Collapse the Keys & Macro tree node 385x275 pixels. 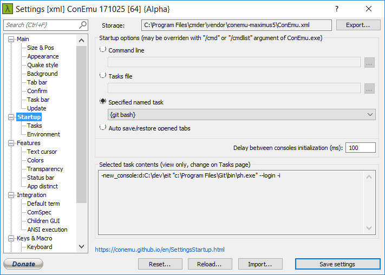click(11, 238)
